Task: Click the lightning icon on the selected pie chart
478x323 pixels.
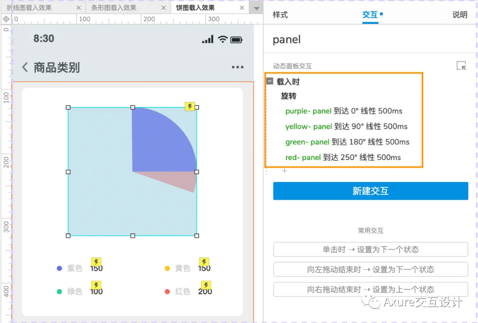Action: tap(190, 106)
